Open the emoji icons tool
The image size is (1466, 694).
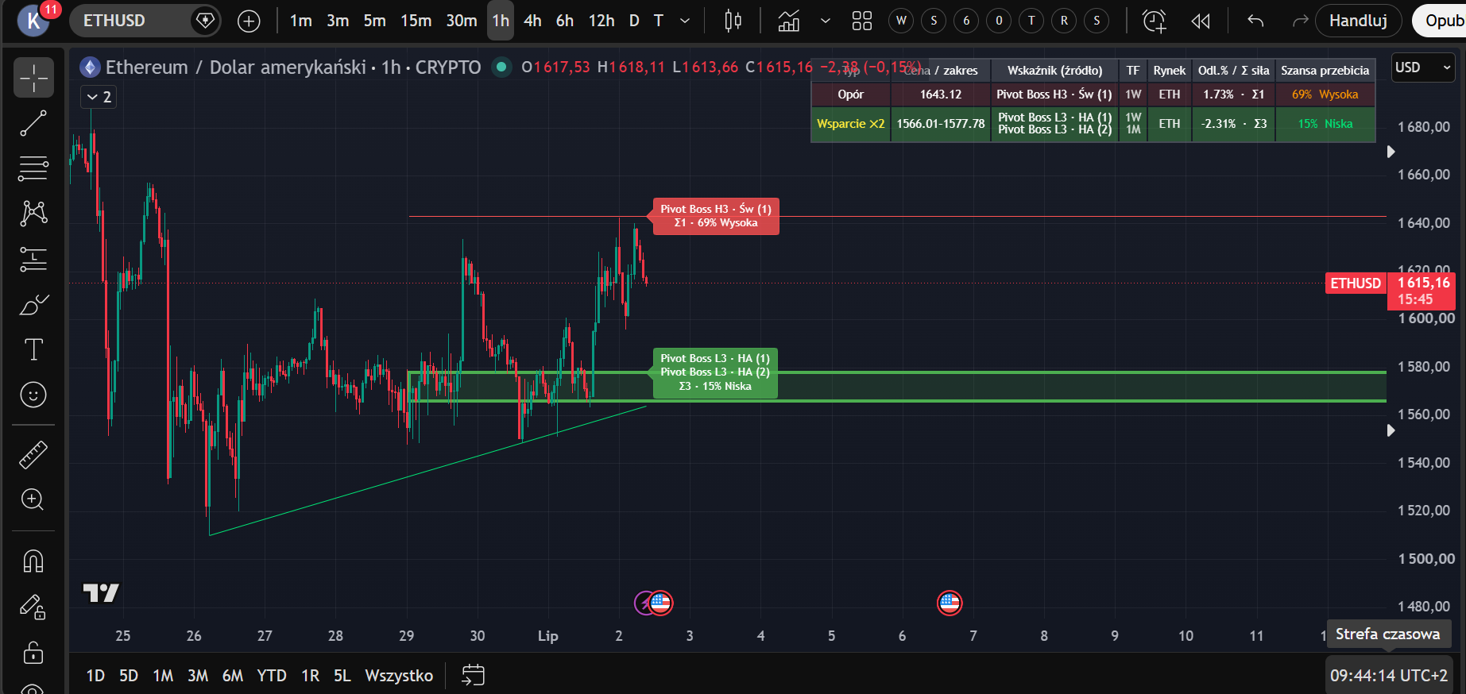pos(33,395)
